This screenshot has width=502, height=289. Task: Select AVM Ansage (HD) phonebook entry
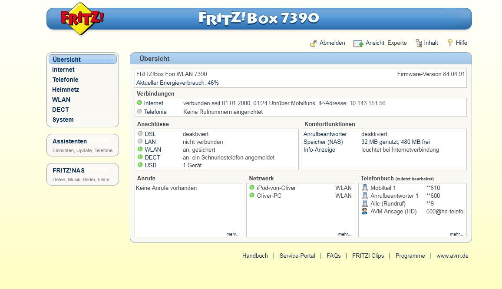[x=393, y=212]
